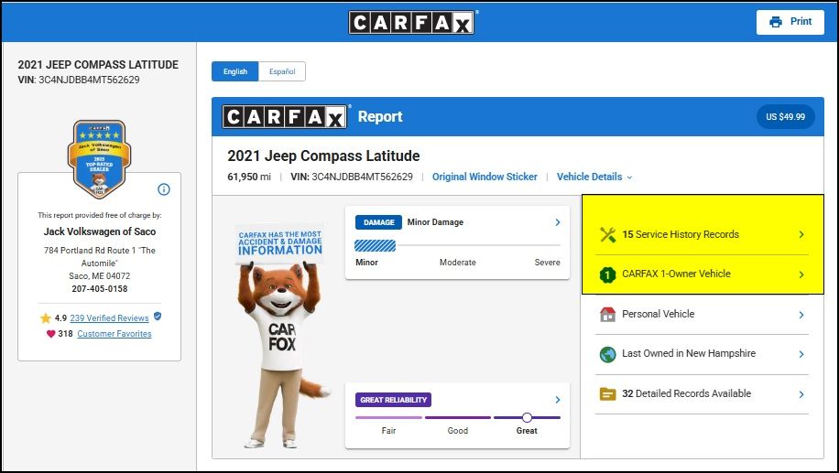
Task: Select CARFAX 1-Owner Vehicle text
Action: click(x=676, y=274)
